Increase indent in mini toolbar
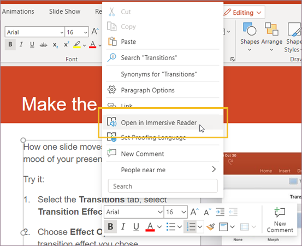 (x=220, y=212)
